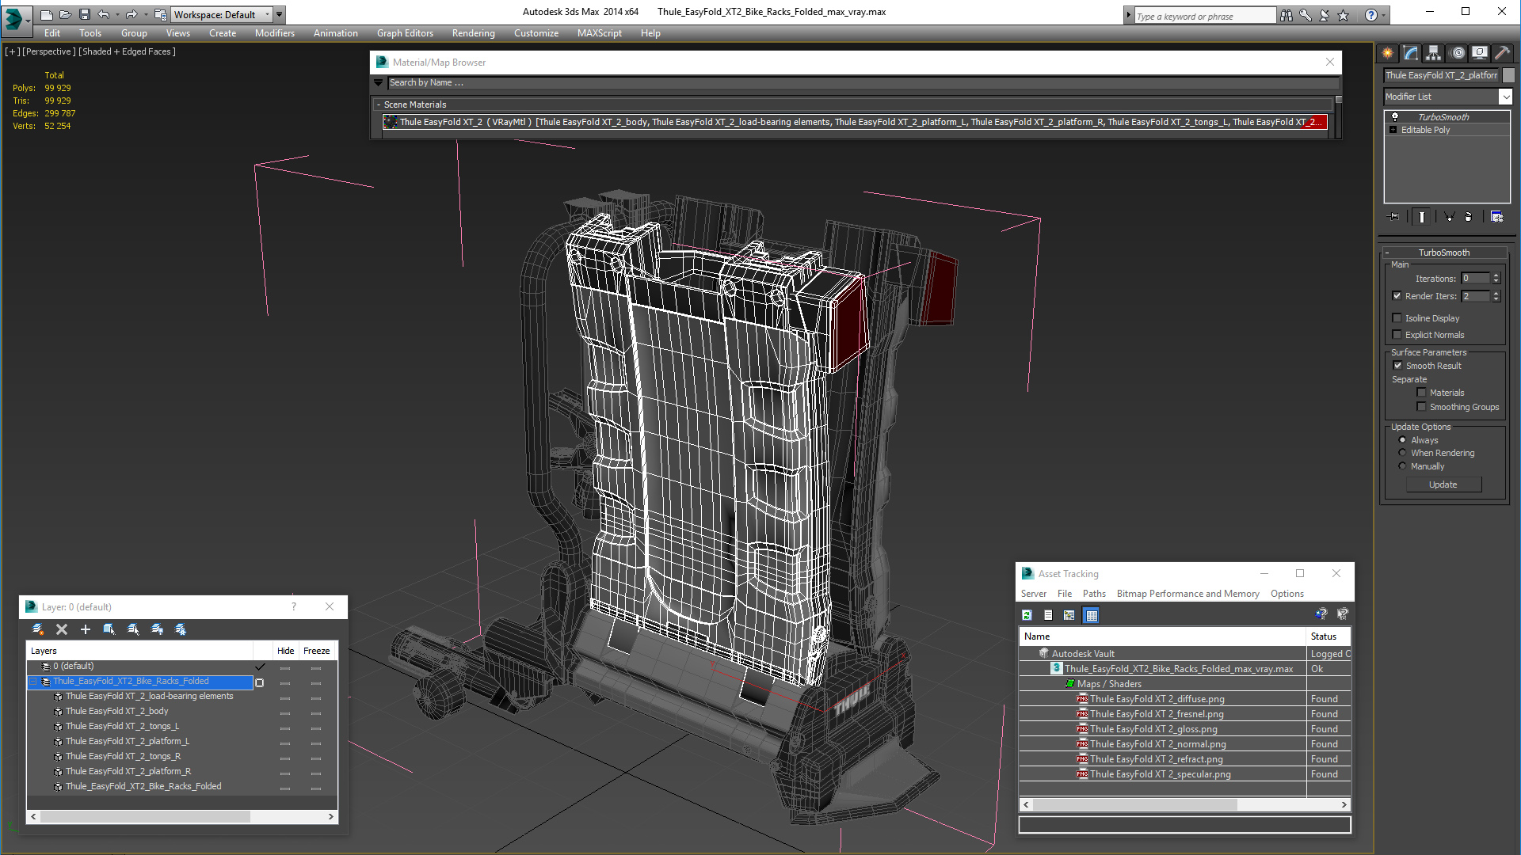
Task: Open quick access toolbar customize arrow
Action: (x=280, y=14)
